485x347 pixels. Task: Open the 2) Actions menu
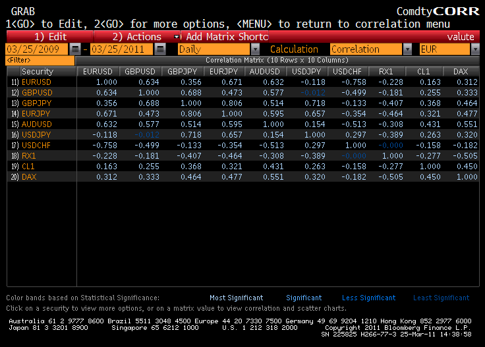(x=136, y=37)
